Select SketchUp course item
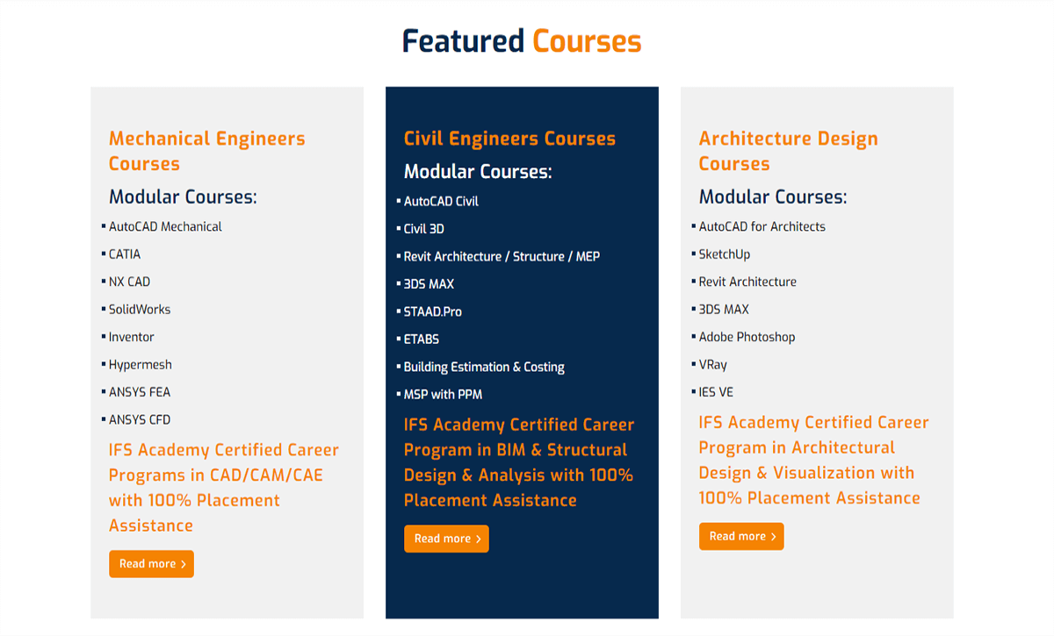The height and width of the screenshot is (636, 1054). (x=725, y=254)
